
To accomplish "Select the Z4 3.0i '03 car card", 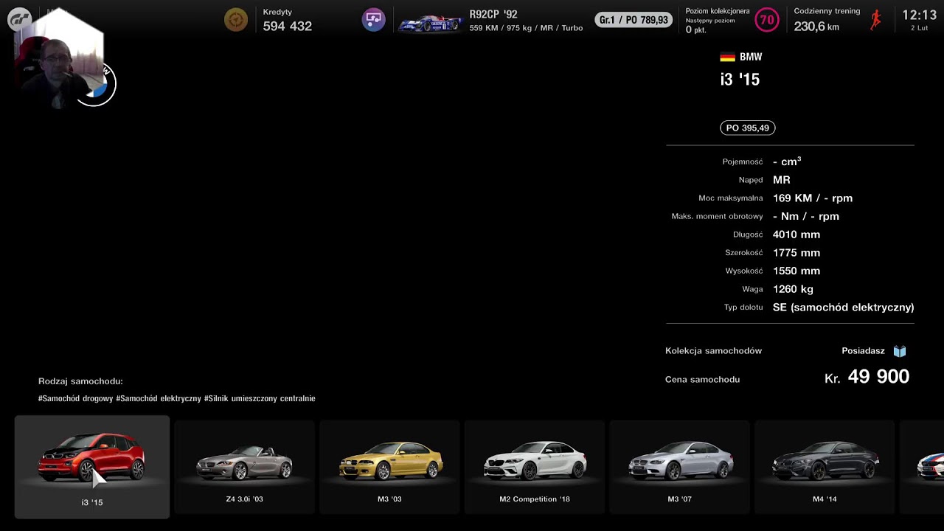I will click(x=244, y=467).
